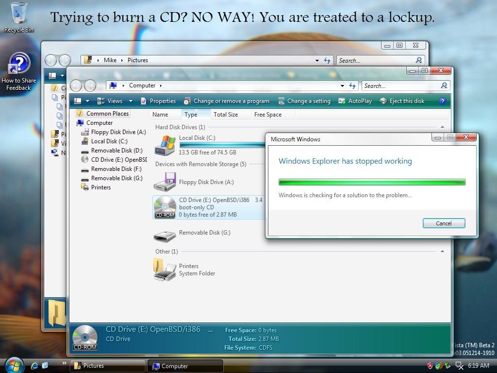Click Local Disk (C:) capacity bar
Image resolution: width=497 pixels, height=373 pixels.
[x=222, y=145]
